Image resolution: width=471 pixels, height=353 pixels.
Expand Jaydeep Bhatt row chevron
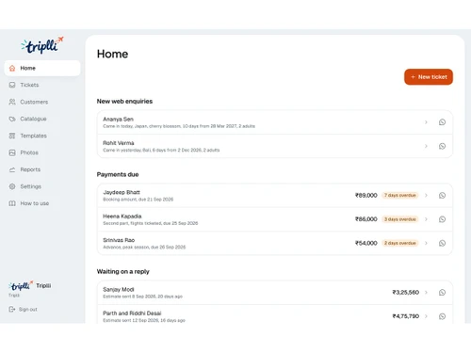[x=426, y=196]
